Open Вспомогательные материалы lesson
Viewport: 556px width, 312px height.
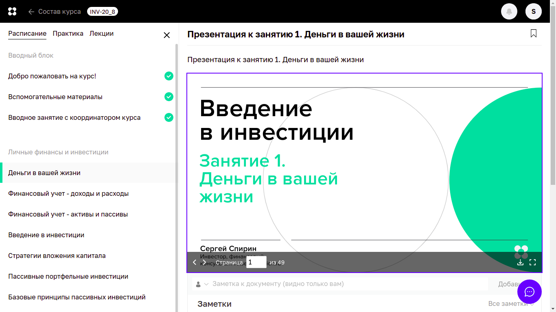click(55, 97)
